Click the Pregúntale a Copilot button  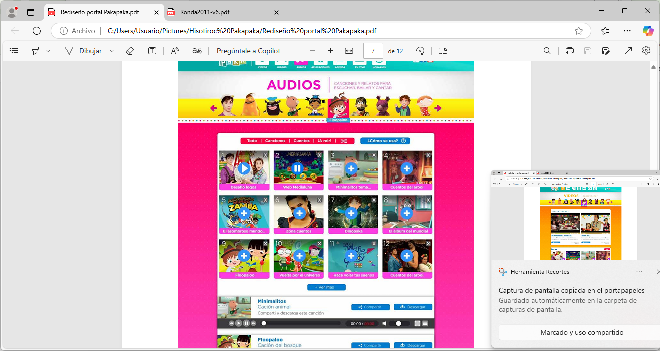249,51
